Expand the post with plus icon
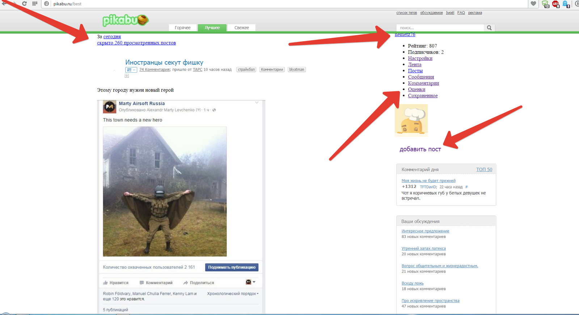The width and height of the screenshot is (579, 315). (x=127, y=76)
